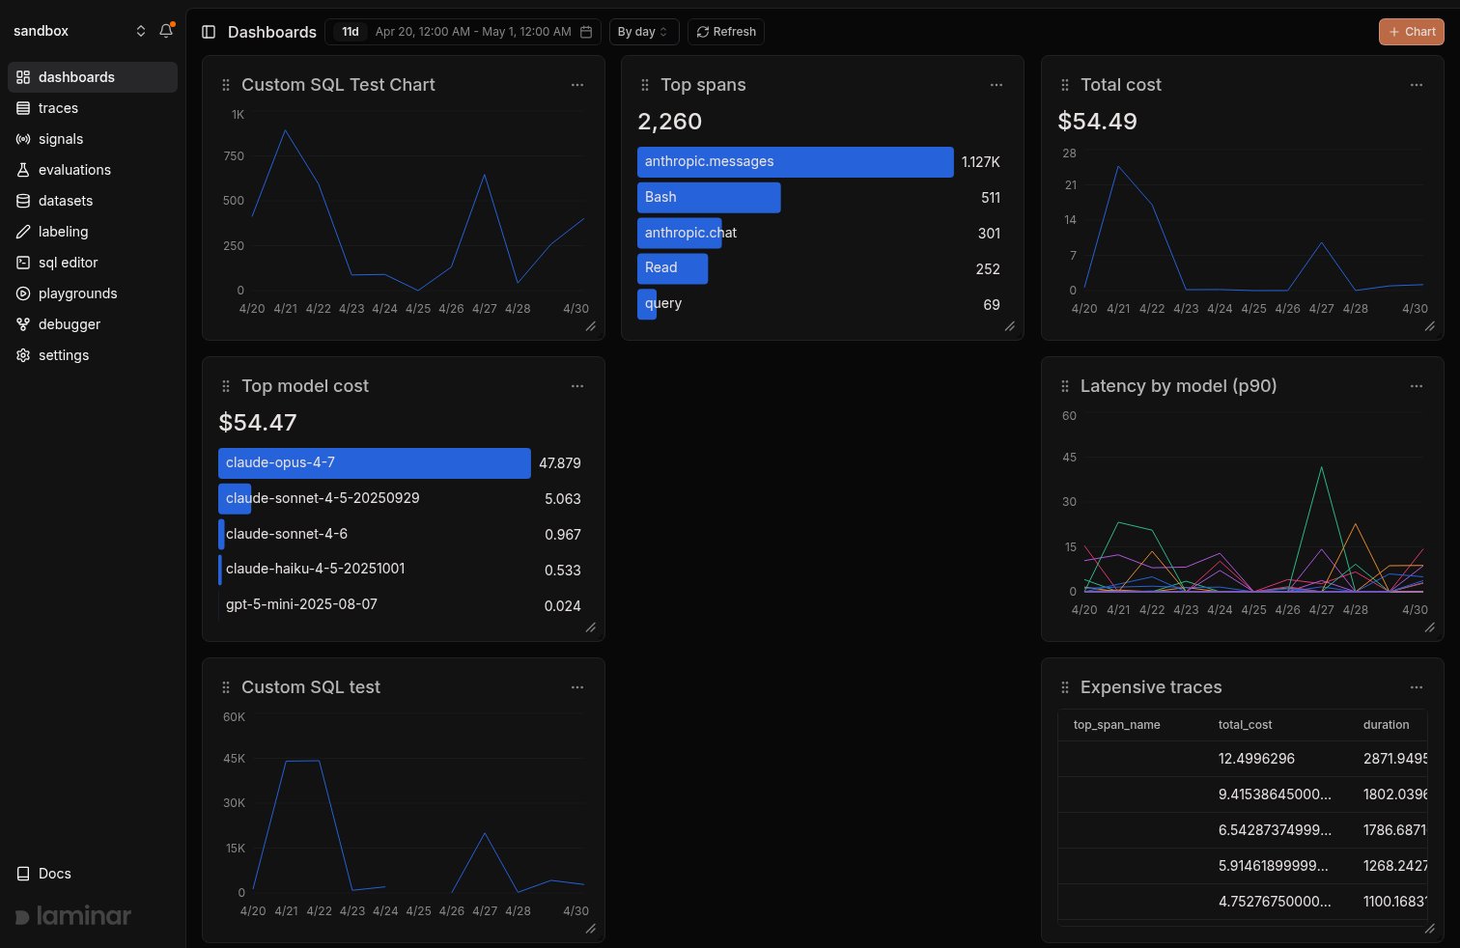The height and width of the screenshot is (948, 1460).
Task: Grab the Total cost drag handle
Action: point(1065,85)
